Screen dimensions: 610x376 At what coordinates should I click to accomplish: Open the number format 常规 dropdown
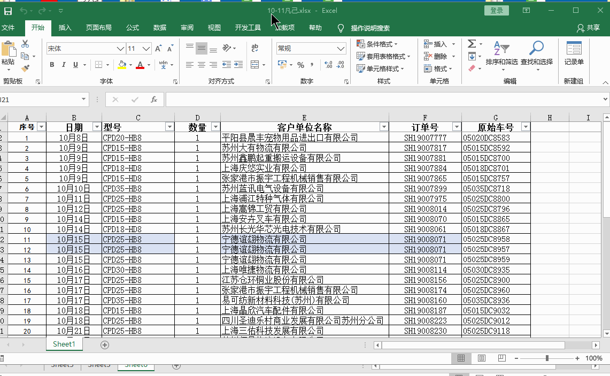click(x=341, y=48)
